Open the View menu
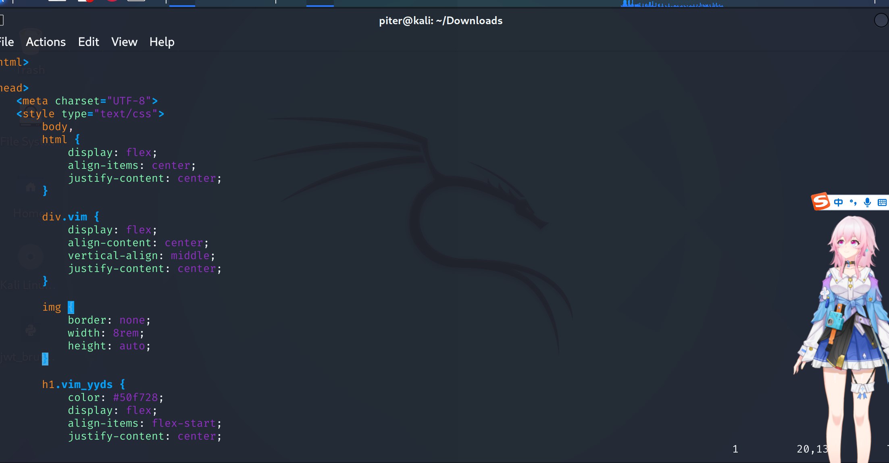This screenshot has height=463, width=889. [x=124, y=42]
